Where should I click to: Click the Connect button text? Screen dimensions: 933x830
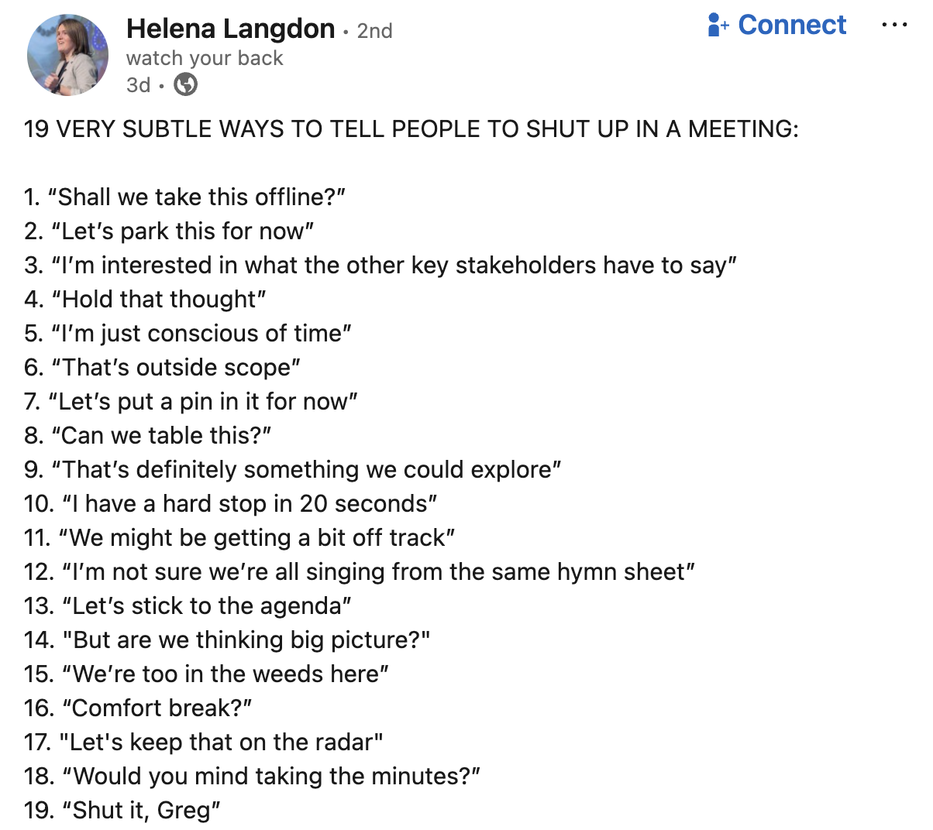coord(791,25)
